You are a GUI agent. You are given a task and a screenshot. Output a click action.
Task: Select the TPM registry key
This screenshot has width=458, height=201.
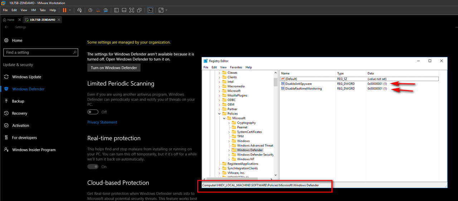coord(240,136)
